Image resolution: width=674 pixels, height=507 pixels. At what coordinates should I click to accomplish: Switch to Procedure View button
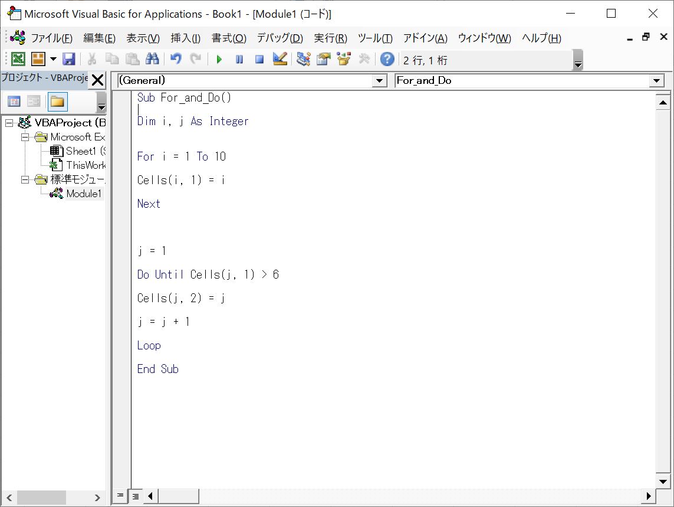(120, 496)
